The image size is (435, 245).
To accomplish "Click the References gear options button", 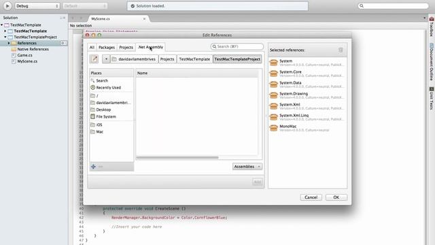I will (x=63, y=43).
